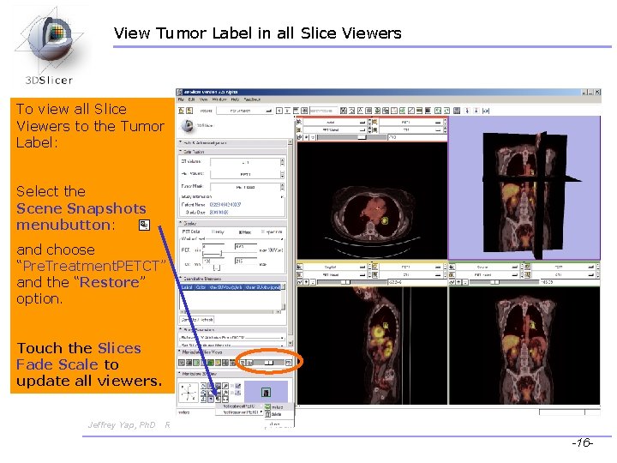Open the File menu
The width and height of the screenshot is (617, 463).
tap(181, 99)
